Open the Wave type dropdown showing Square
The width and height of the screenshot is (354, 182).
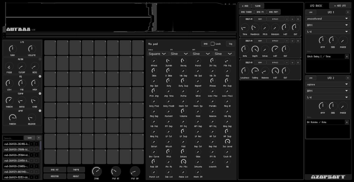click(158, 54)
